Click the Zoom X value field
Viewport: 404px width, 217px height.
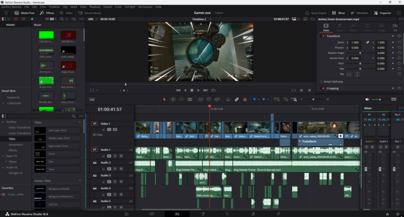pos(355,43)
